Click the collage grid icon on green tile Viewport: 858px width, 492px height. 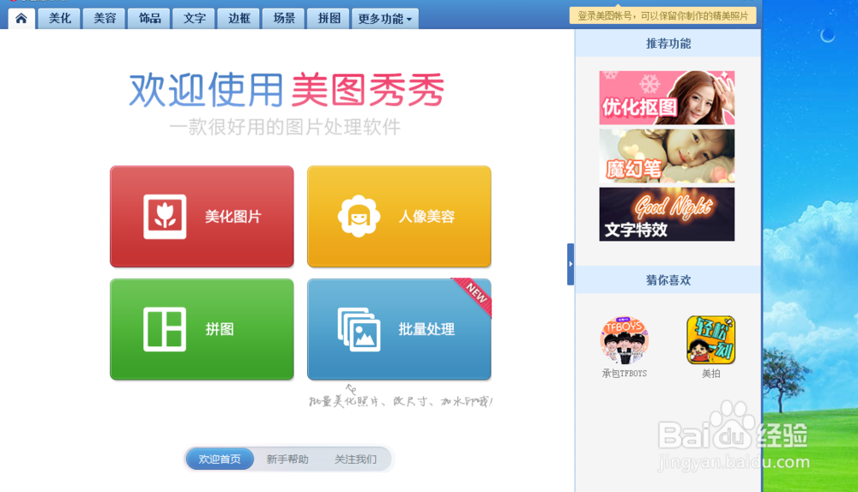point(165,329)
